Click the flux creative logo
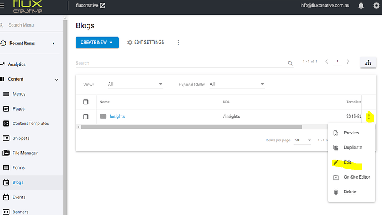382x215 pixels. pyautogui.click(x=28, y=7)
